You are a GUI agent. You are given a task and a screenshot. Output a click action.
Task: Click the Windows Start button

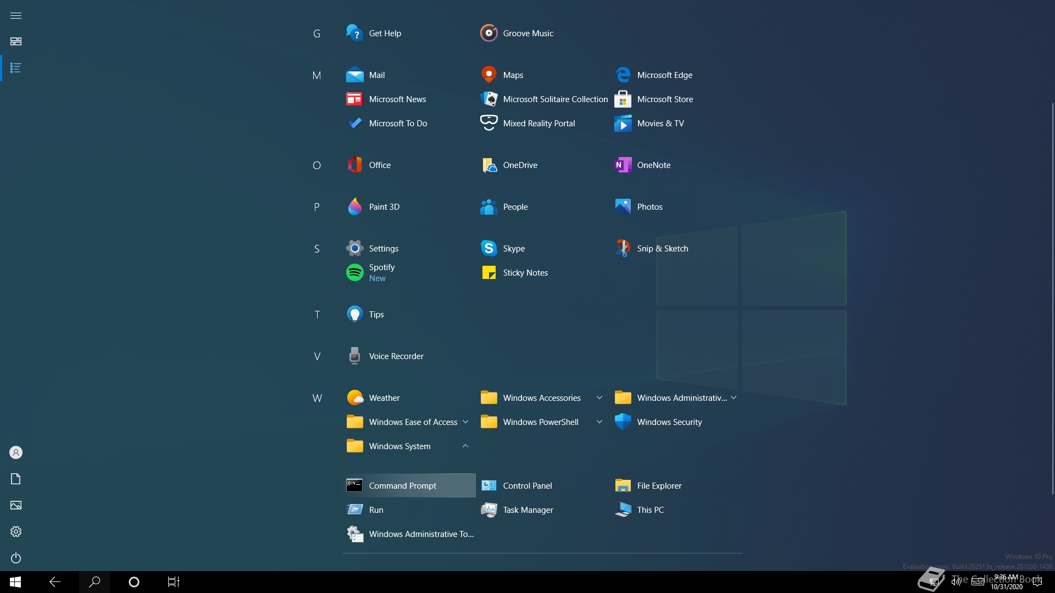coord(15,582)
